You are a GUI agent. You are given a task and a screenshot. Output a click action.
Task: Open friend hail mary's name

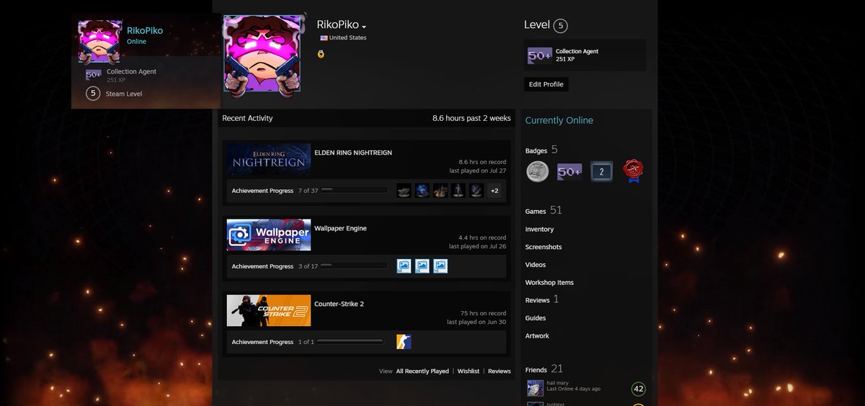(x=557, y=383)
